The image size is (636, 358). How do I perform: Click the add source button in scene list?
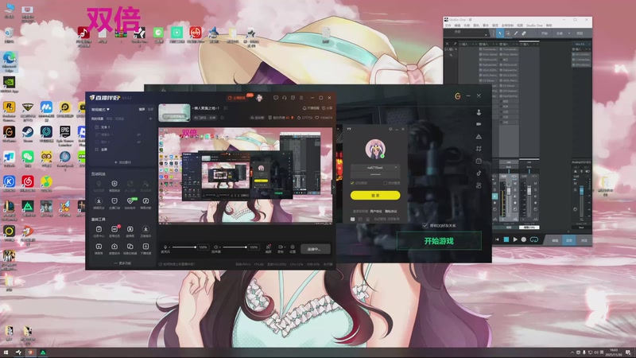pyautogui.click(x=122, y=162)
